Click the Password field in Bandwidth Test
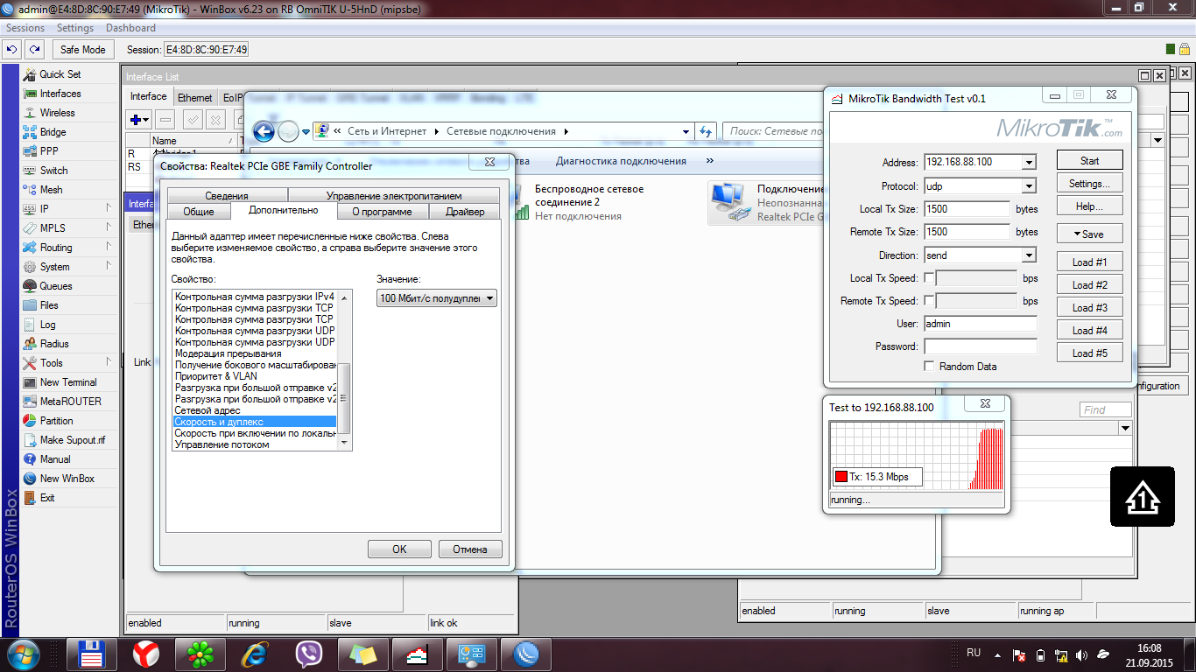This screenshot has width=1196, height=672. pyautogui.click(x=980, y=346)
